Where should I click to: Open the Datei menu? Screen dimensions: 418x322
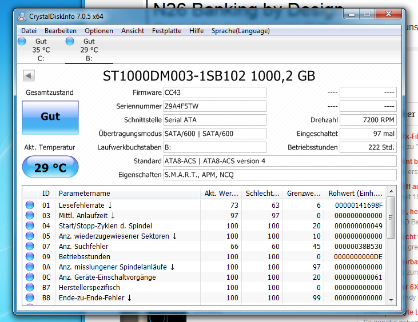pyautogui.click(x=29, y=31)
